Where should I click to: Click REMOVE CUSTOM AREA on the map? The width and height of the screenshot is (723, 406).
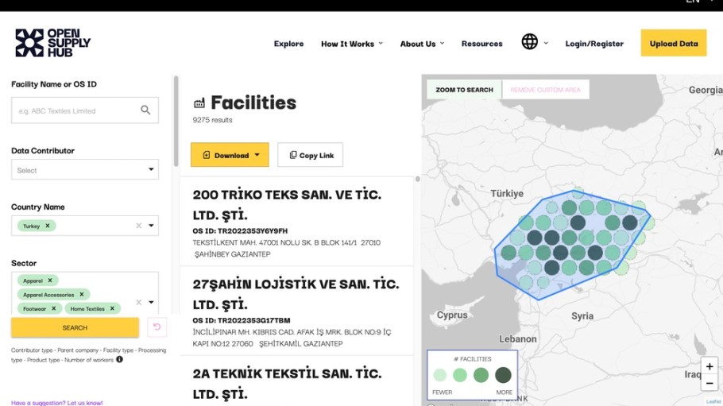coord(546,90)
